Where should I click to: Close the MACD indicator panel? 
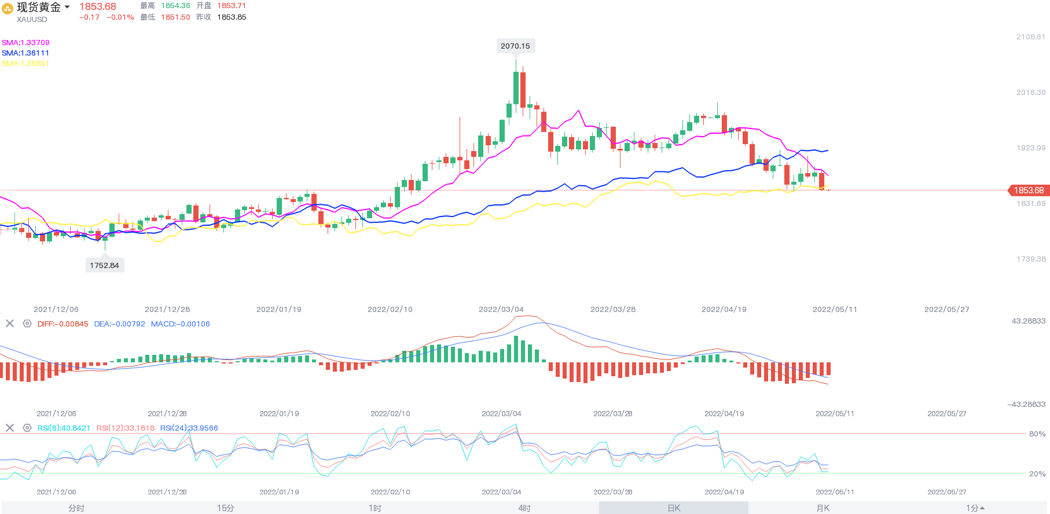(10, 324)
